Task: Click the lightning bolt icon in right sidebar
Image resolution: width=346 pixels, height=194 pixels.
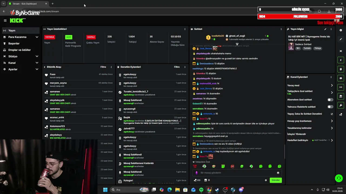Action: coord(341,60)
